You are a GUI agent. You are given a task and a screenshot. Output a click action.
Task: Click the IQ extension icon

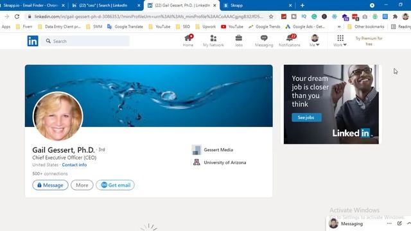pyautogui.click(x=304, y=17)
